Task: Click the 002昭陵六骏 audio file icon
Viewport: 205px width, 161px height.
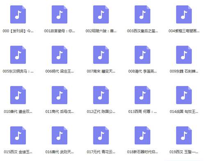Action: (101, 14)
